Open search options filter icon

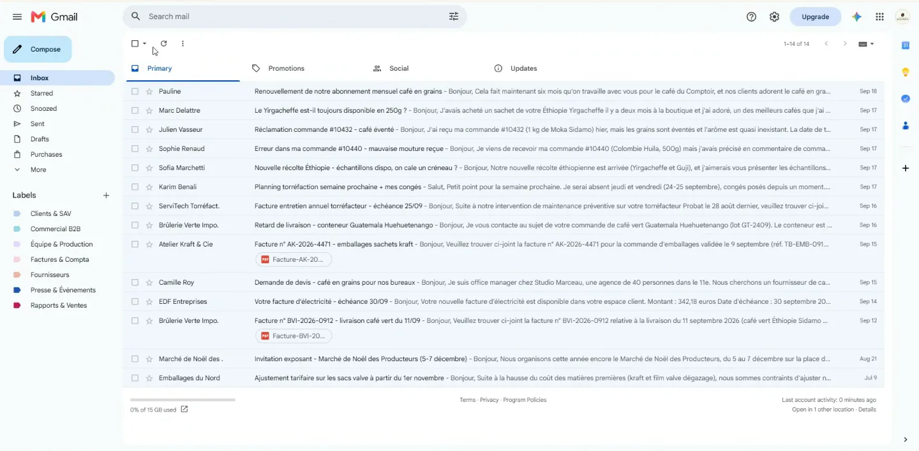click(454, 17)
